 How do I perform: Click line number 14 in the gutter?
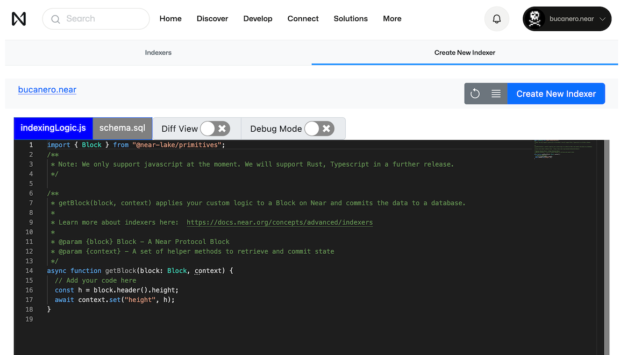29,271
